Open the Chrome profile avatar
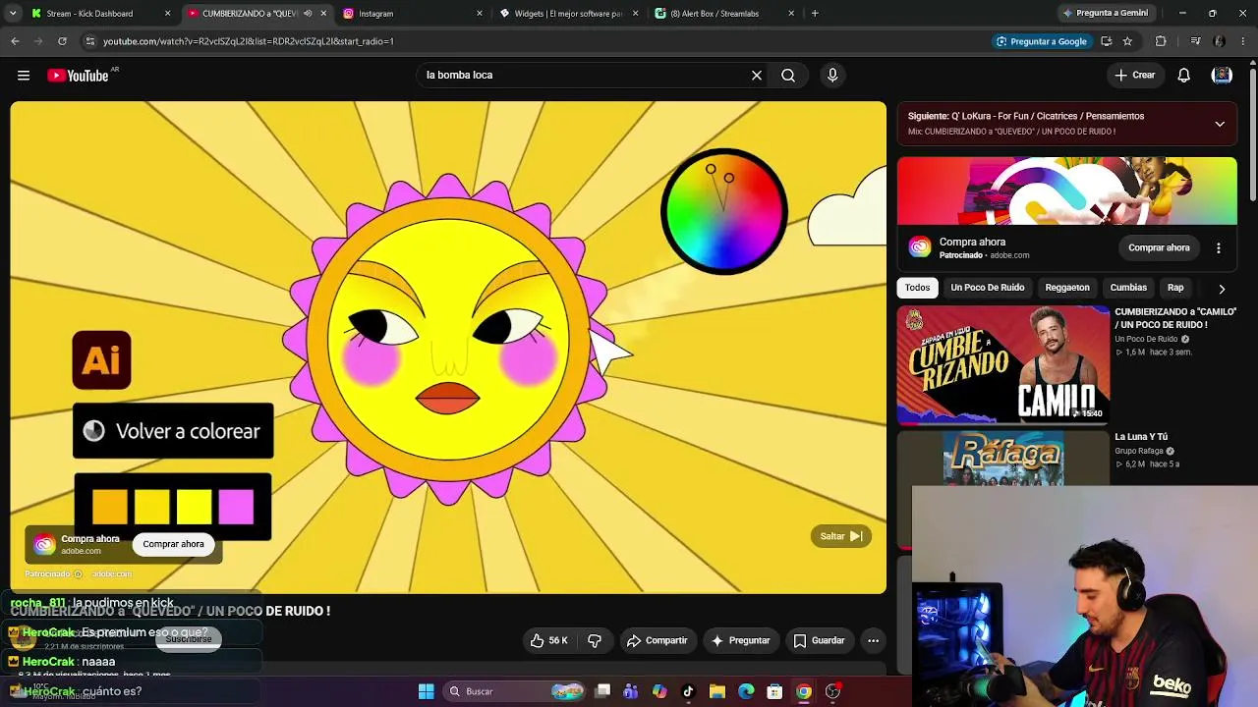Image resolution: width=1258 pixels, height=707 pixels. point(1220,41)
